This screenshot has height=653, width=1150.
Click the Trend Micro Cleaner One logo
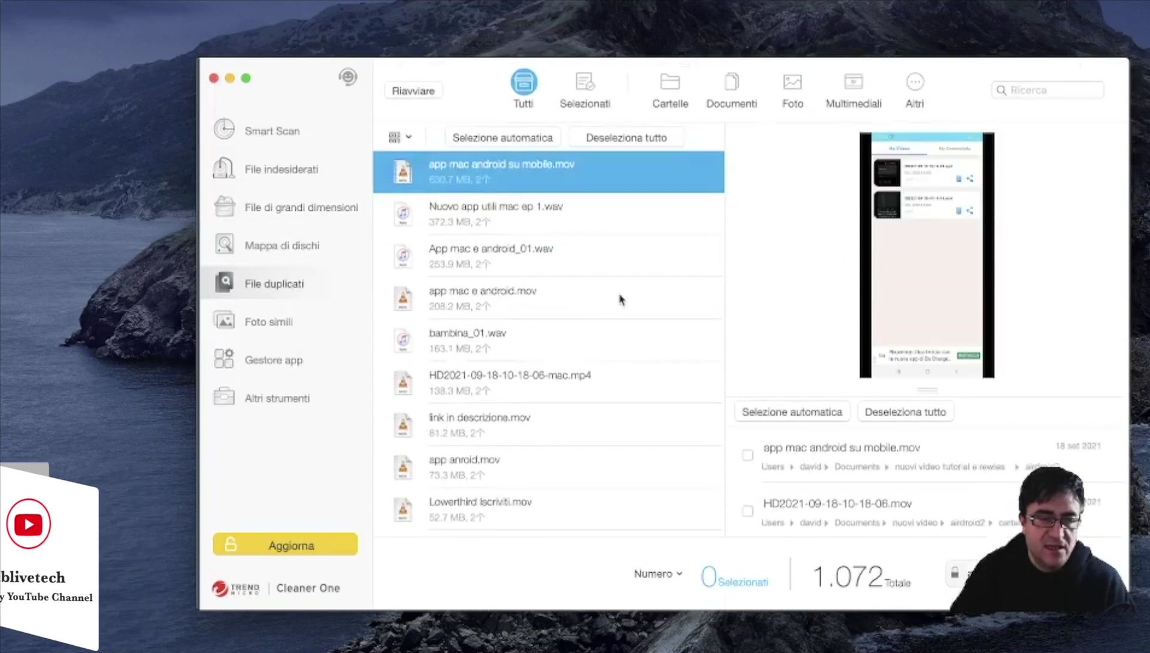276,588
